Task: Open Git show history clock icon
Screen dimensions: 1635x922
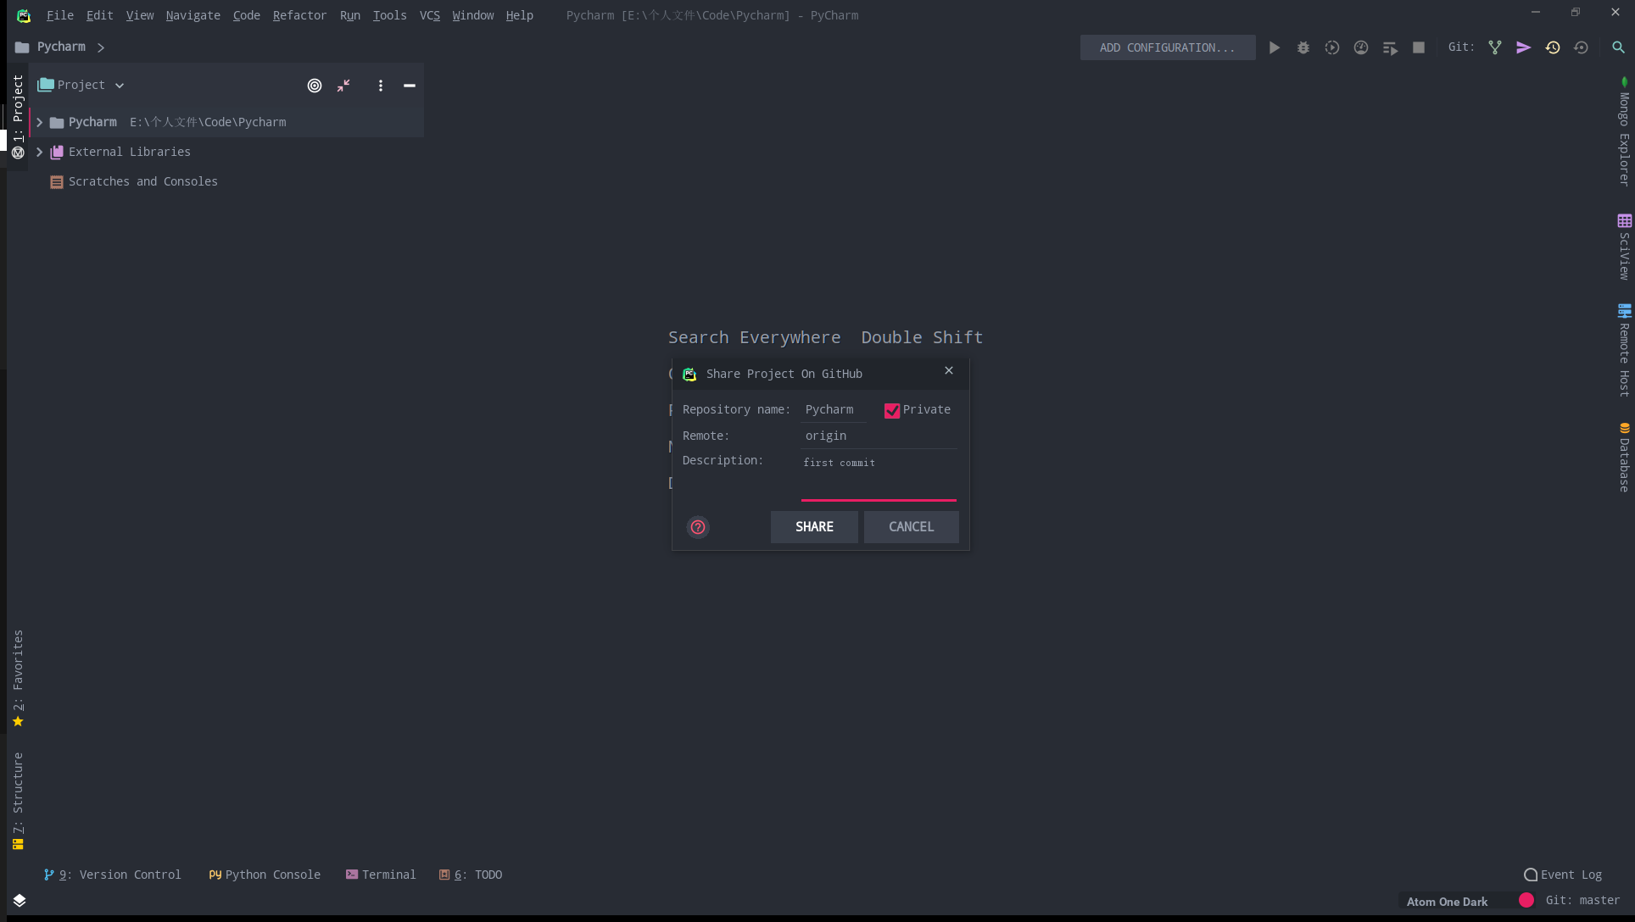Action: [x=1553, y=48]
